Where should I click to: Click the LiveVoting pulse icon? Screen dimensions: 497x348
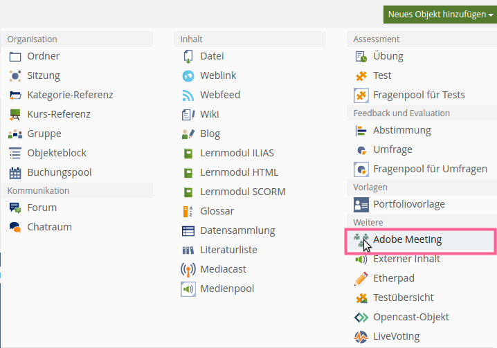click(361, 337)
